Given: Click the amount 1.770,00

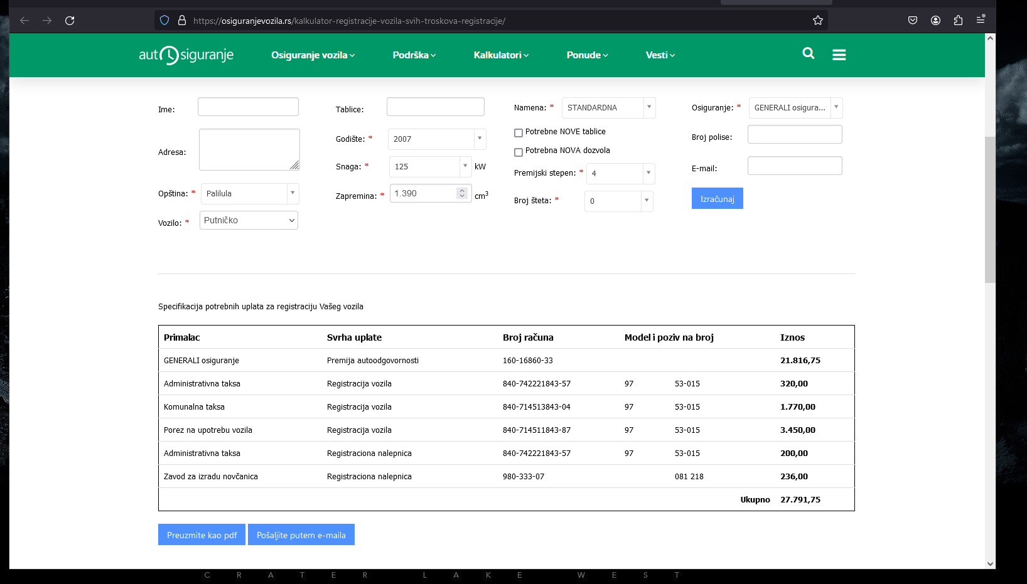Looking at the screenshot, I should tap(798, 406).
